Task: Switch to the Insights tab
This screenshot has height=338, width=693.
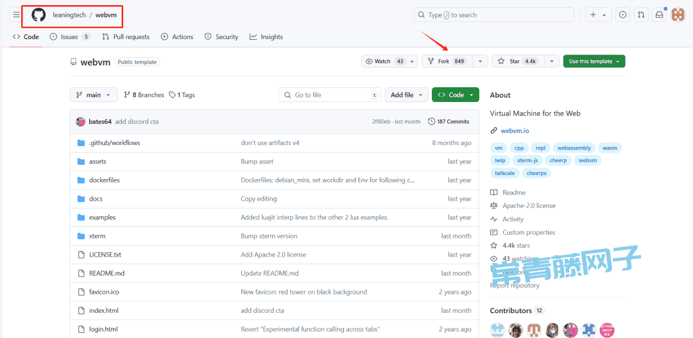Action: (266, 37)
